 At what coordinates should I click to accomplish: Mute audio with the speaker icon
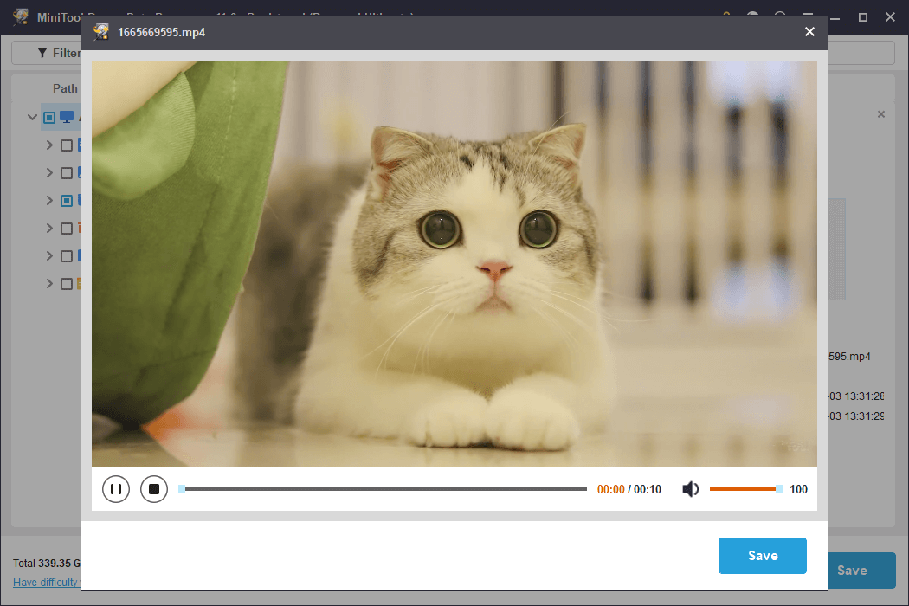pyautogui.click(x=690, y=490)
